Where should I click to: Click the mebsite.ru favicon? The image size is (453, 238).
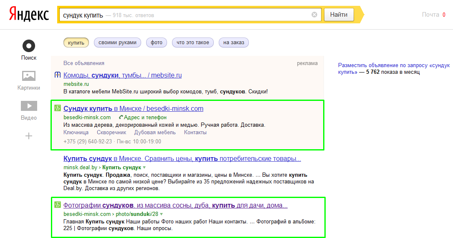pyautogui.click(x=58, y=75)
